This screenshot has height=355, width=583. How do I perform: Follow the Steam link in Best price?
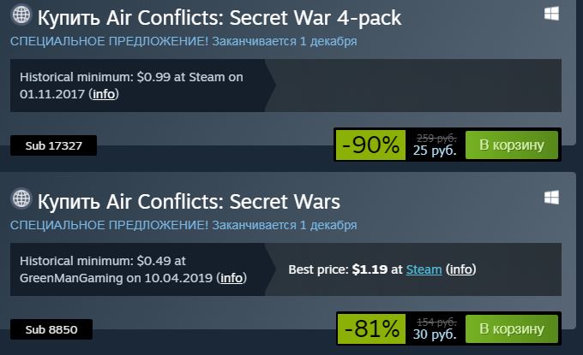click(x=424, y=269)
